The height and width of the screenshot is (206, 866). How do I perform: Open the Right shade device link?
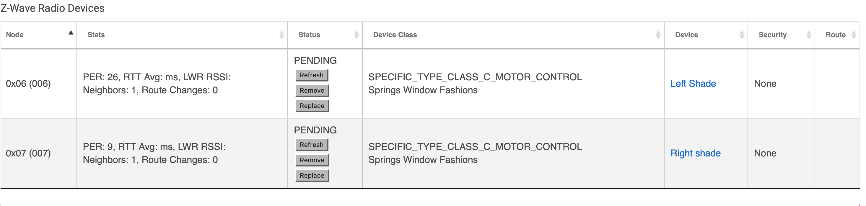click(x=695, y=153)
